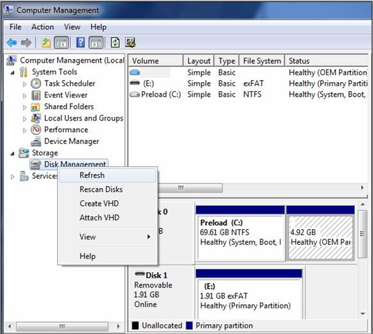The image size is (373, 334).
Task: Expand the Event Viewer node
Action: point(24,96)
